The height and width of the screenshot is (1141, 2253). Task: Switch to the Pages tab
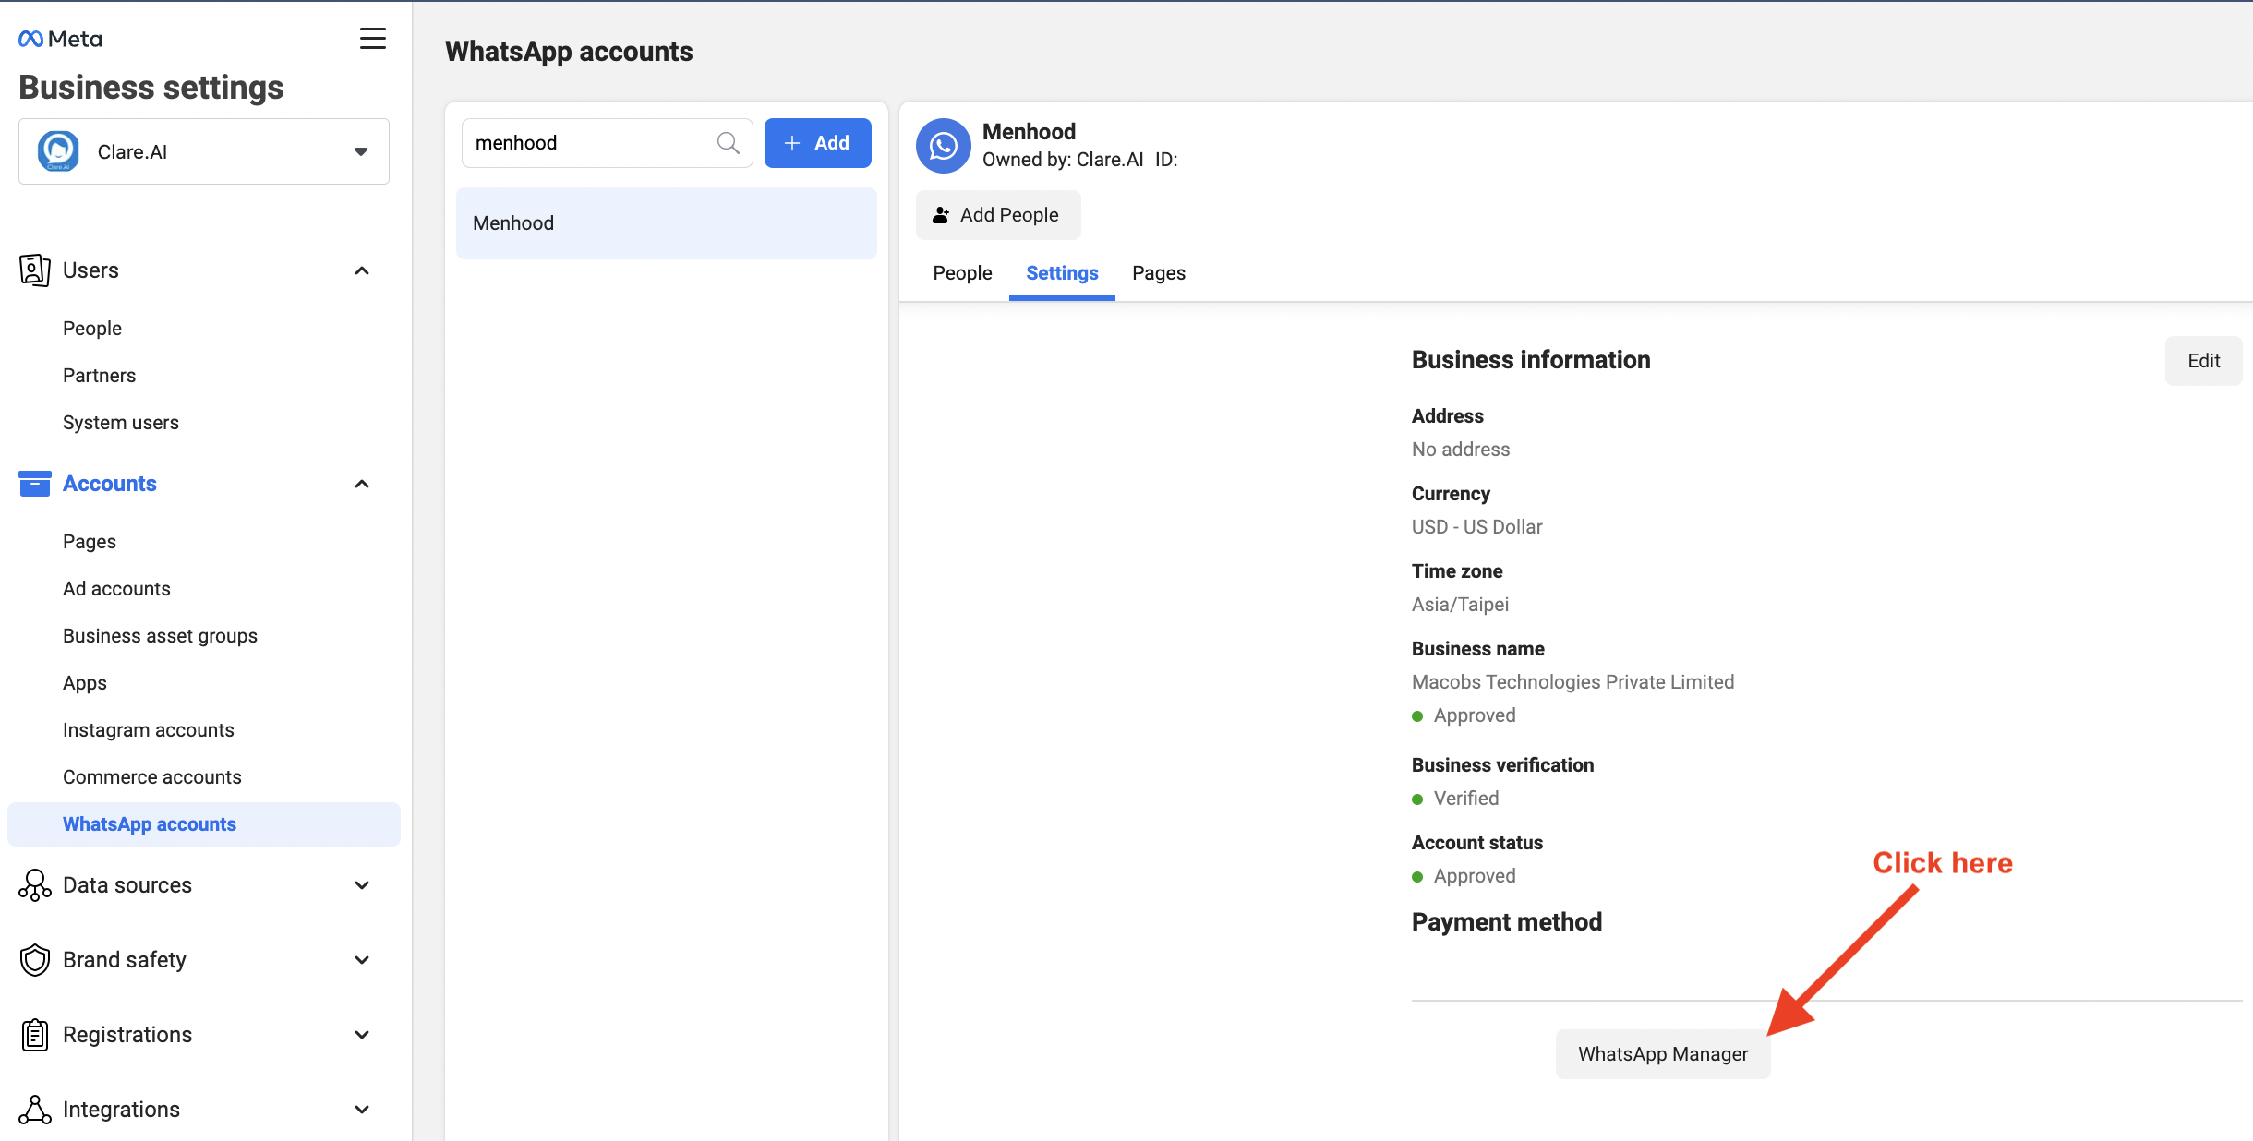pos(1160,272)
